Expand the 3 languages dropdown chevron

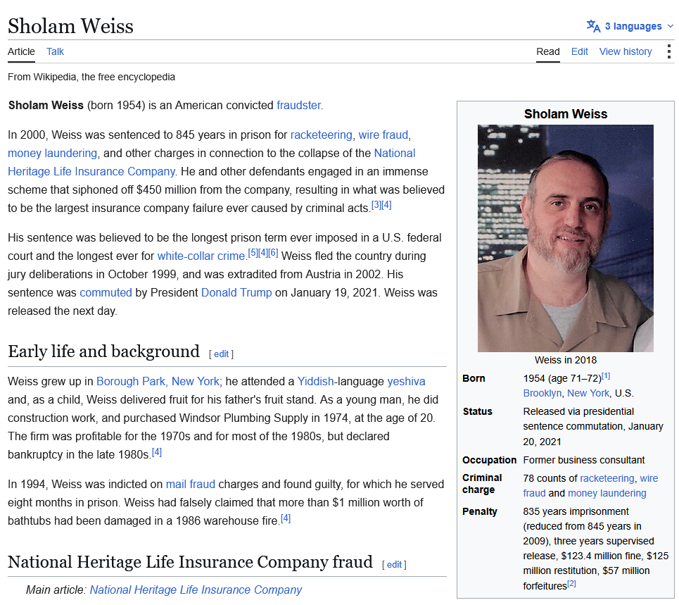(x=671, y=27)
